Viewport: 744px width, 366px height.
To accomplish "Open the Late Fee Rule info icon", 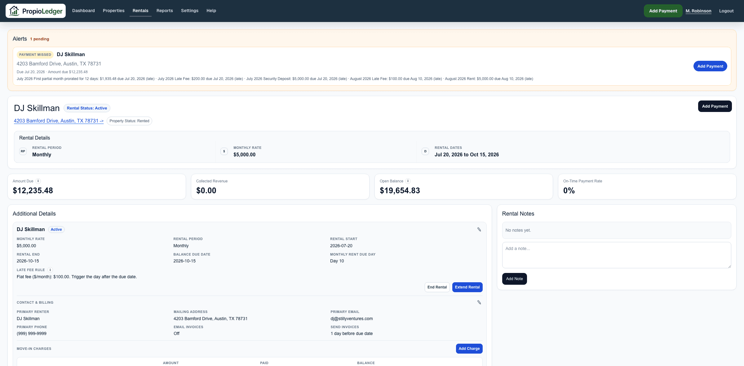I will coord(50,270).
